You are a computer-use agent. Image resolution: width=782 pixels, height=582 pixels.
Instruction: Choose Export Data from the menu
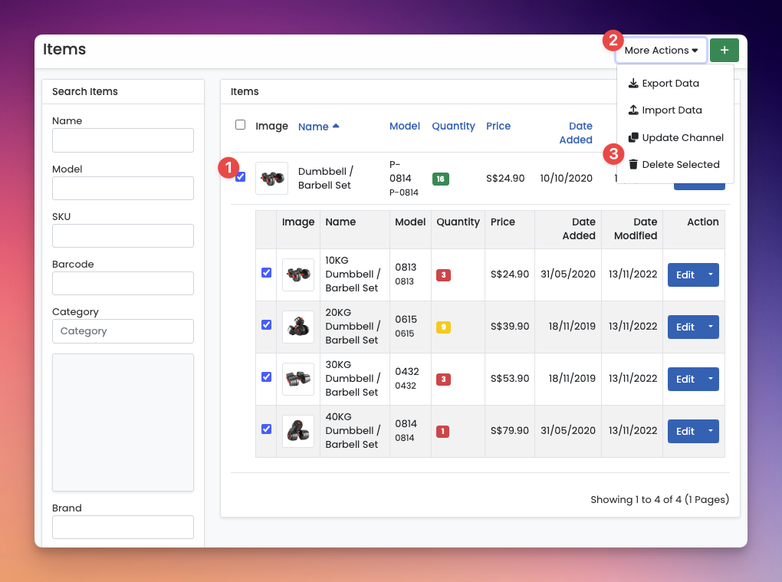pos(670,83)
